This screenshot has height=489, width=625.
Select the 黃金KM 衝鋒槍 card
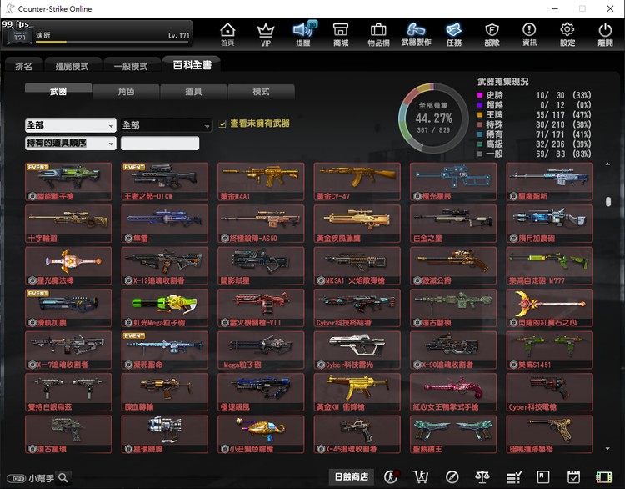pos(357,392)
